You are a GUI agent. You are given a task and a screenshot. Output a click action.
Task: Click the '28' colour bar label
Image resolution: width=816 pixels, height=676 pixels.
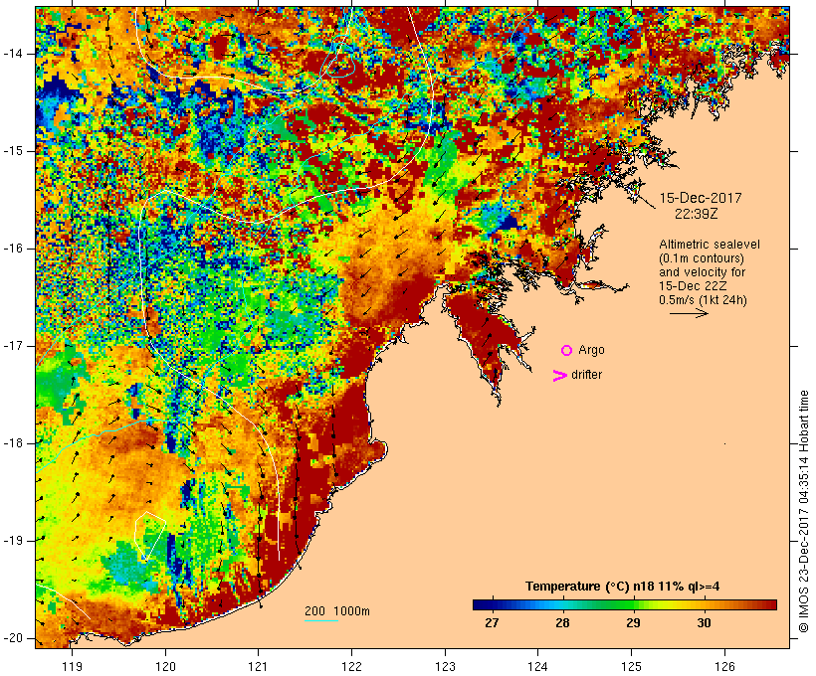click(x=562, y=622)
